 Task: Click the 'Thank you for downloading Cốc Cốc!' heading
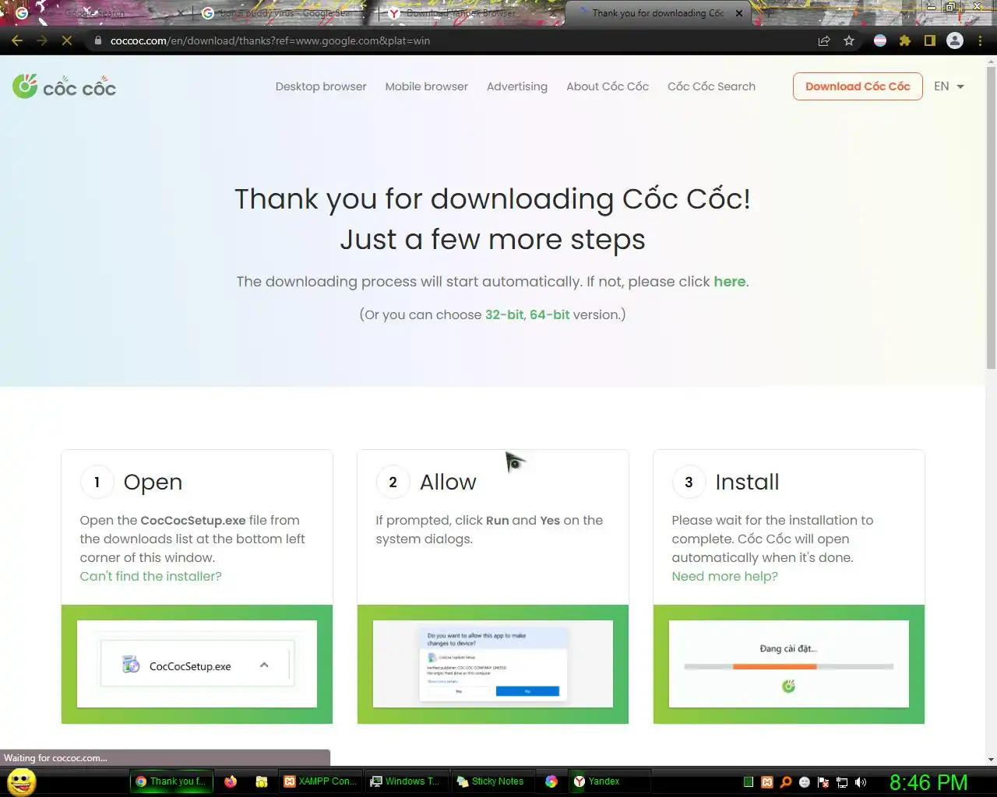492,199
